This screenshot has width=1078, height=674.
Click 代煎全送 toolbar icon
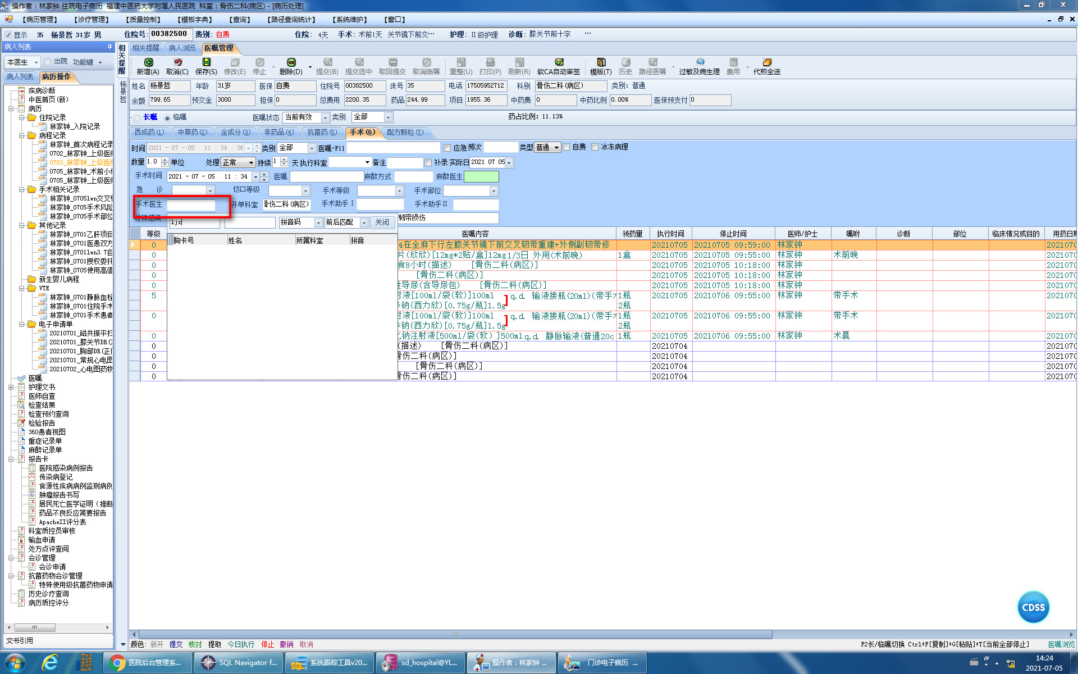pos(767,62)
